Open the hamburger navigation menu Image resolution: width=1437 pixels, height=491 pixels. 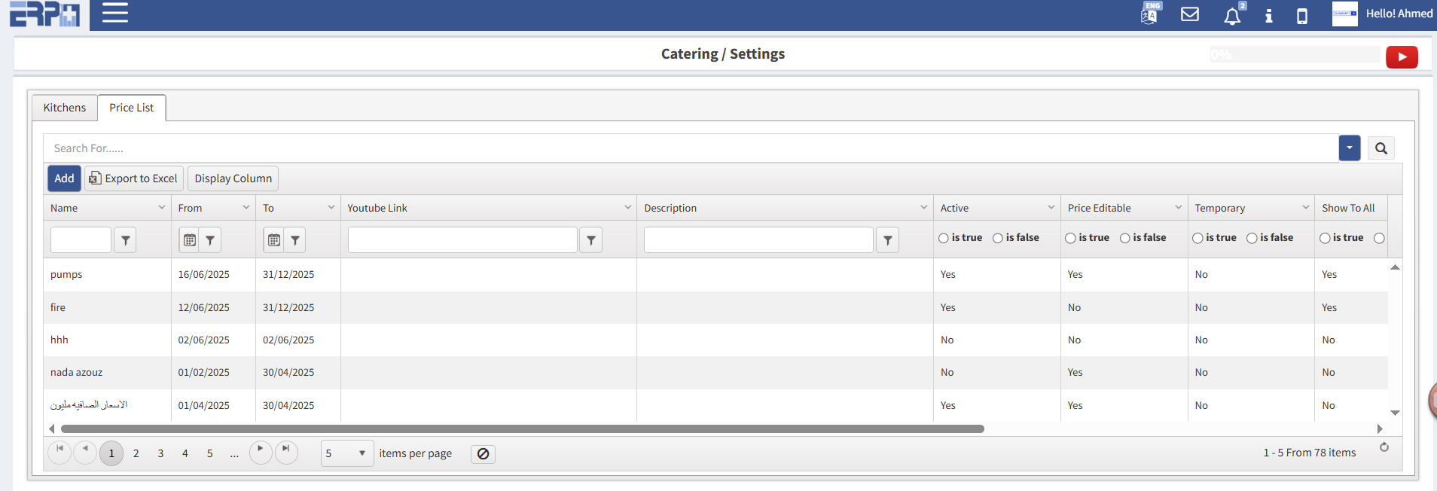[x=114, y=13]
